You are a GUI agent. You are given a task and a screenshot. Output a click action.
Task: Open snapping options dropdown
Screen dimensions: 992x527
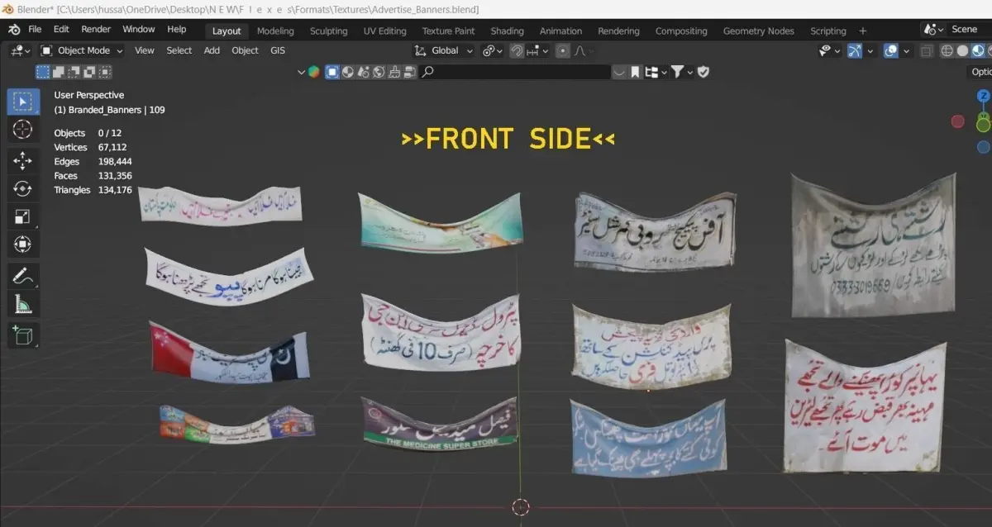tap(537, 50)
